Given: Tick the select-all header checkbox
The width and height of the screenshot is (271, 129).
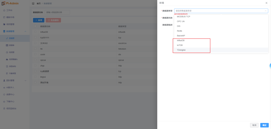Looking at the screenshot, I should [x=35, y=26].
